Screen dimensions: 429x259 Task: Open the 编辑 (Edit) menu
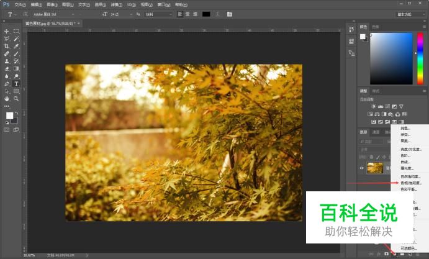click(x=37, y=4)
